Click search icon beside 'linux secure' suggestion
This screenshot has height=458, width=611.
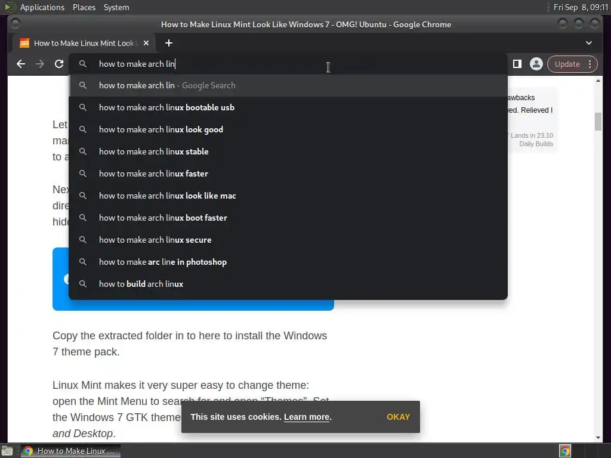click(82, 240)
